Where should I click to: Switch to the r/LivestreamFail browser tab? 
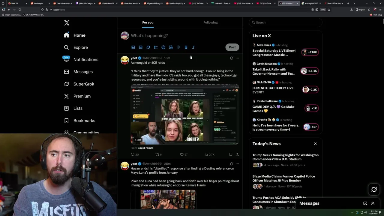pyautogui.click(x=108, y=3)
